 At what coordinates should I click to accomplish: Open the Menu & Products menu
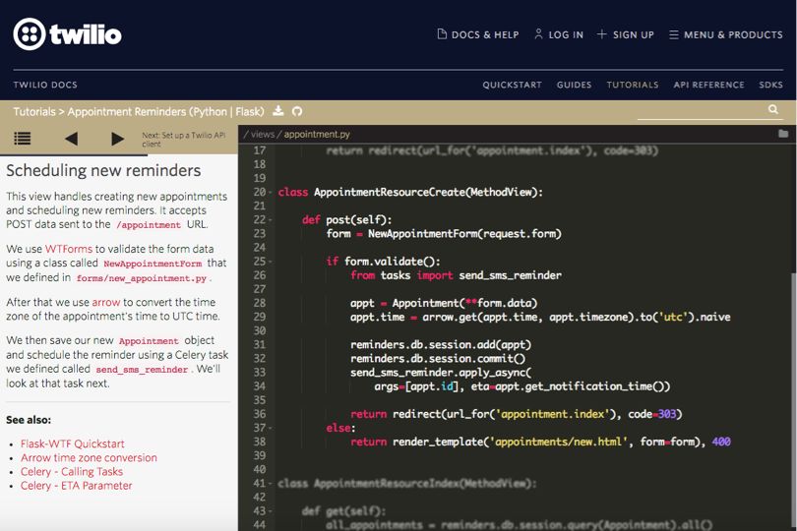(726, 34)
